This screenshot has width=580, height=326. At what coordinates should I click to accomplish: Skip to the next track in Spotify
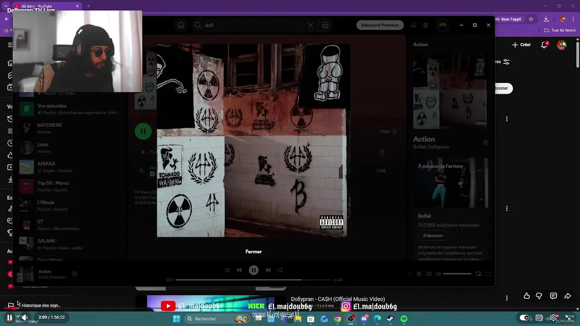point(268,270)
